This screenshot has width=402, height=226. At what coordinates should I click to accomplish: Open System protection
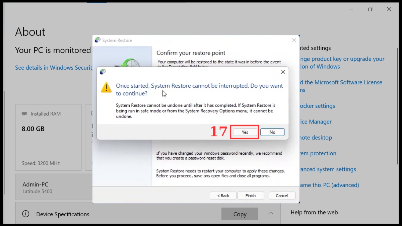pyautogui.click(x=317, y=153)
